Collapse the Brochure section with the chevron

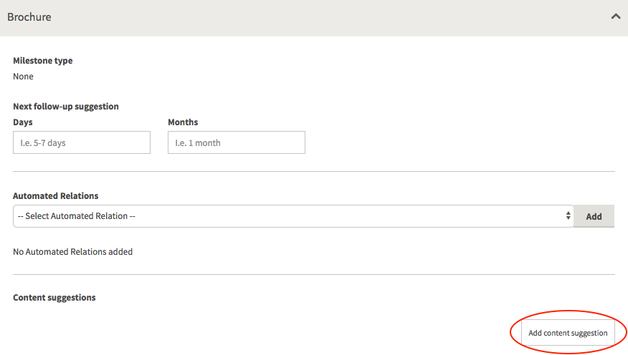tap(616, 16)
